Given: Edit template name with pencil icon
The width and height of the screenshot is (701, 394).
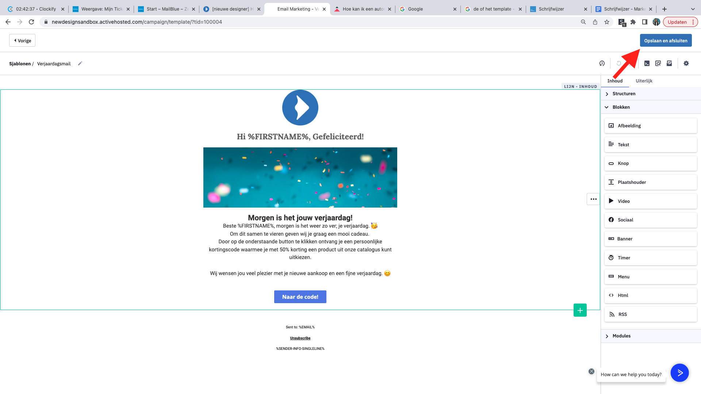Looking at the screenshot, I should 80,63.
